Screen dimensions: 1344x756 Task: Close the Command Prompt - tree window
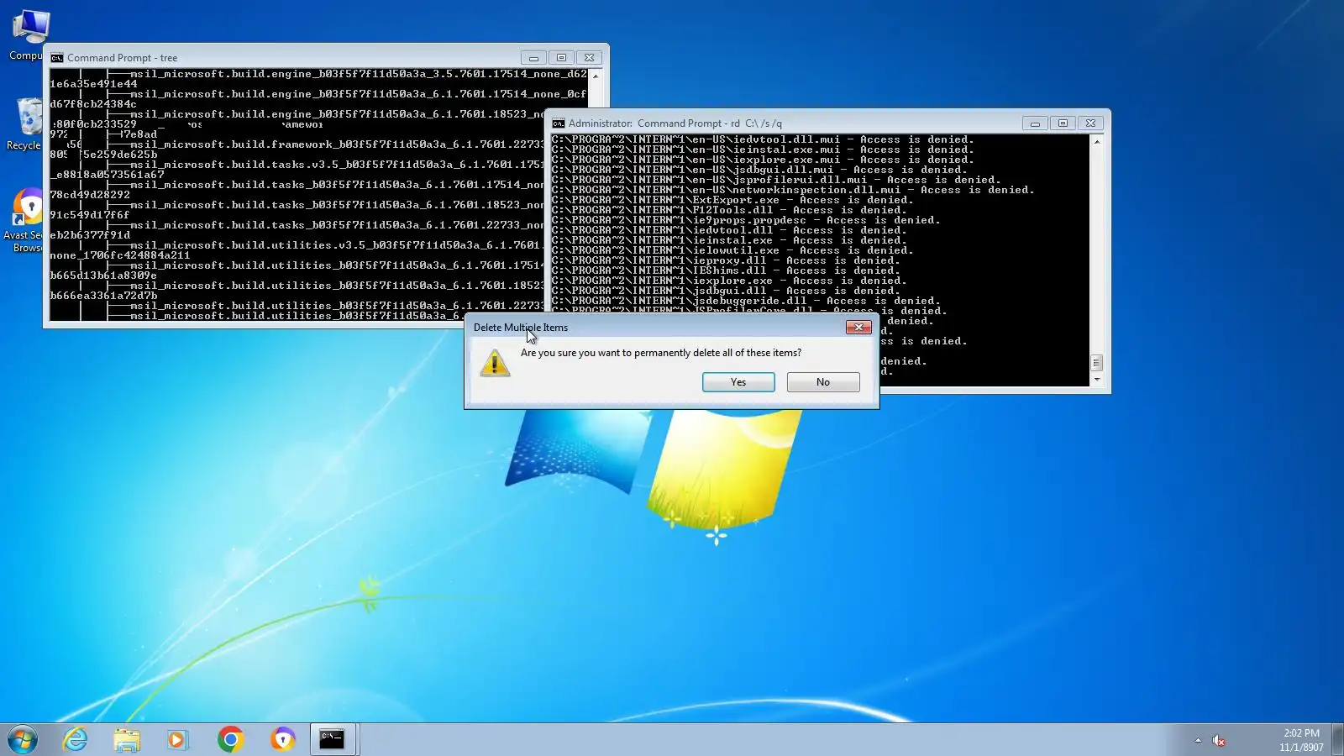coord(590,58)
